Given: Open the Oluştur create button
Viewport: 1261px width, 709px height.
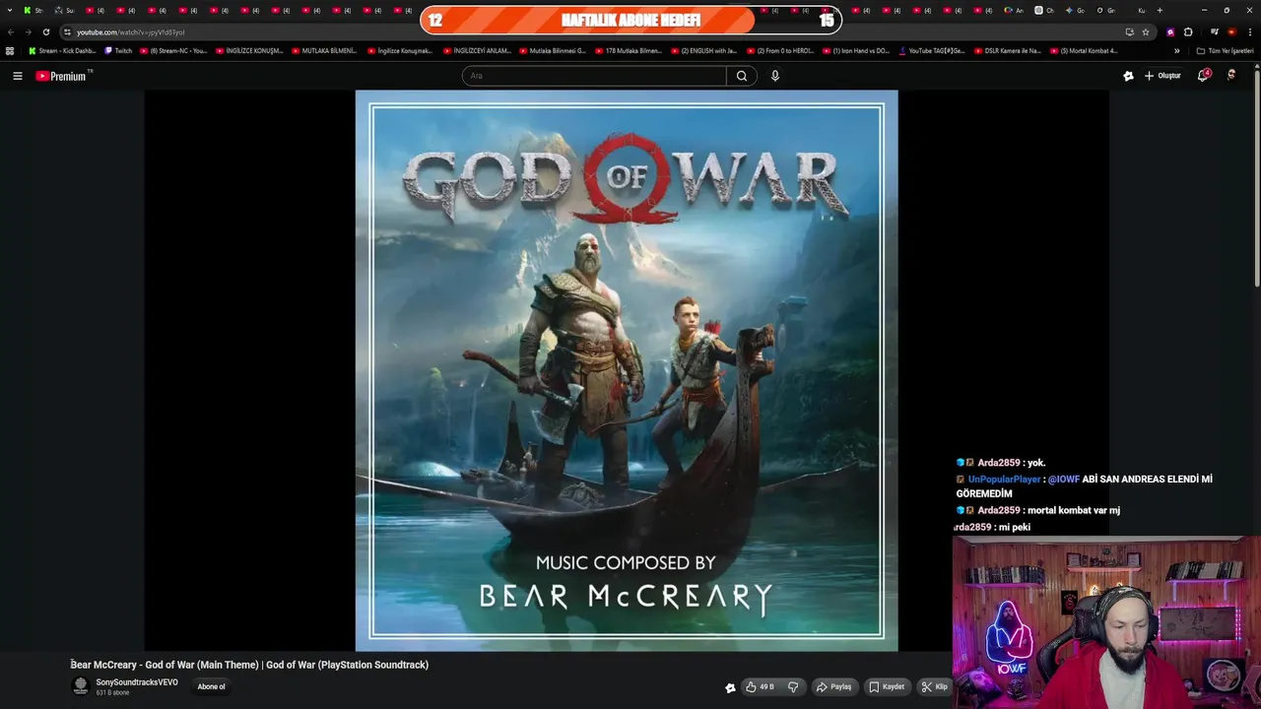Looking at the screenshot, I should (1162, 76).
